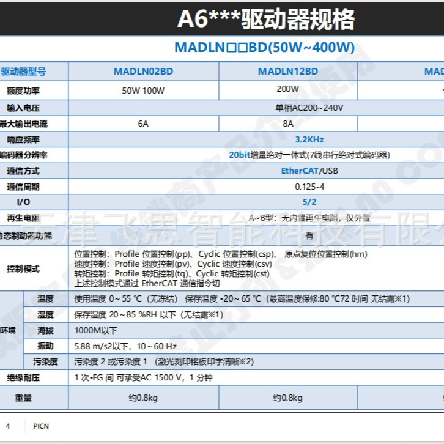Select the MADLN12BD column header
The image size is (444, 444).
[288, 72]
